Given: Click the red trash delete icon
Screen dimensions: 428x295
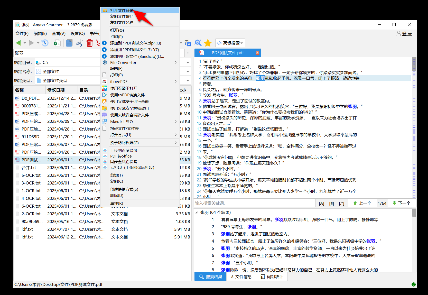Looking at the screenshot, I should tap(89, 43).
